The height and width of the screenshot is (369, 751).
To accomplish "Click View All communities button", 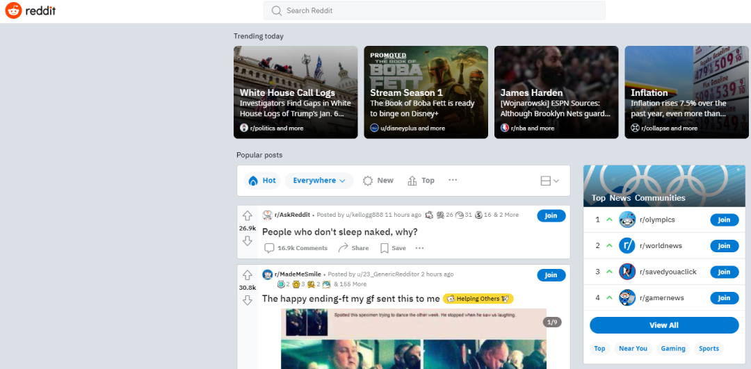I will pyautogui.click(x=663, y=325).
